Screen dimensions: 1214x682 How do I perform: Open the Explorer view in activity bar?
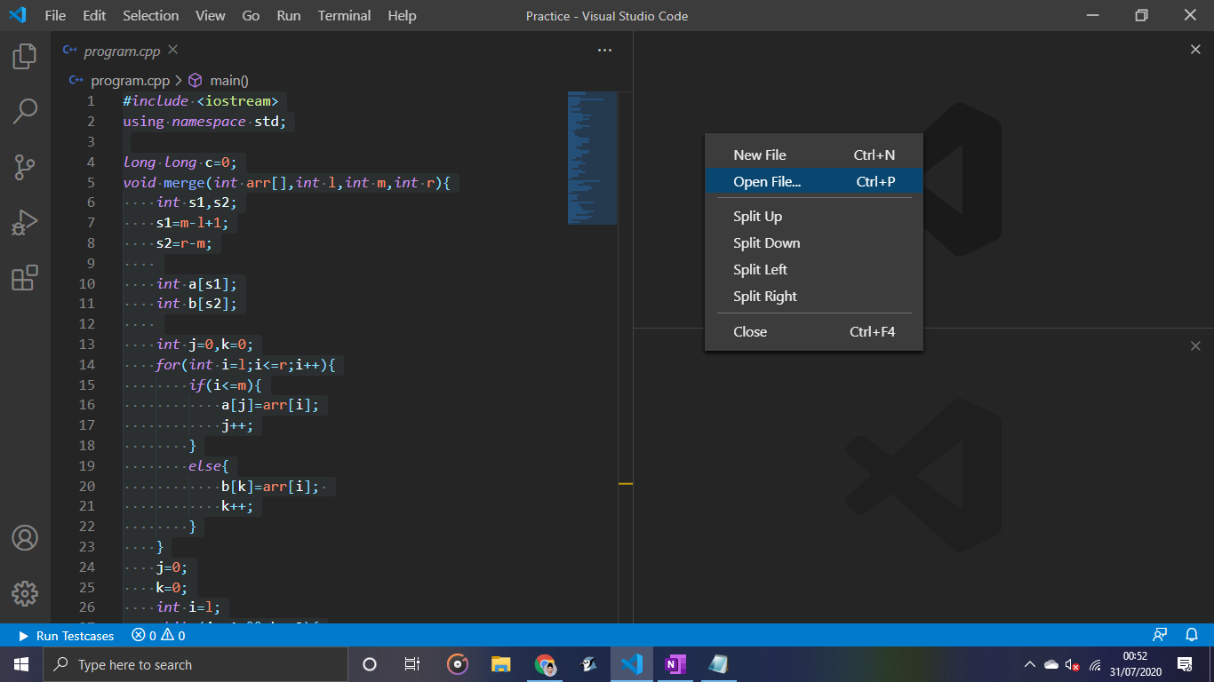pos(25,56)
